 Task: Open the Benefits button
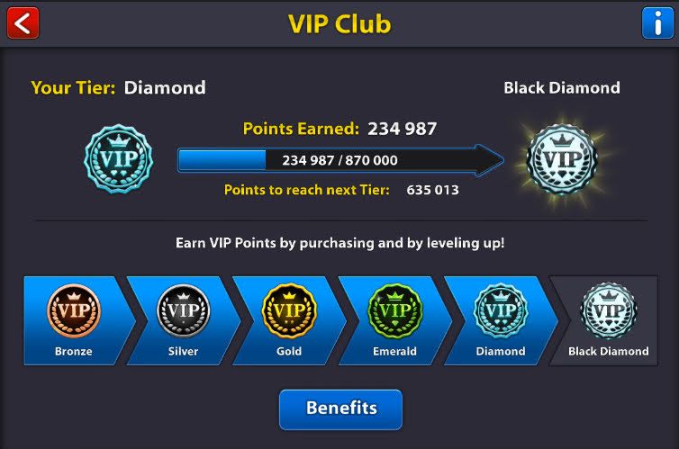pos(340,409)
